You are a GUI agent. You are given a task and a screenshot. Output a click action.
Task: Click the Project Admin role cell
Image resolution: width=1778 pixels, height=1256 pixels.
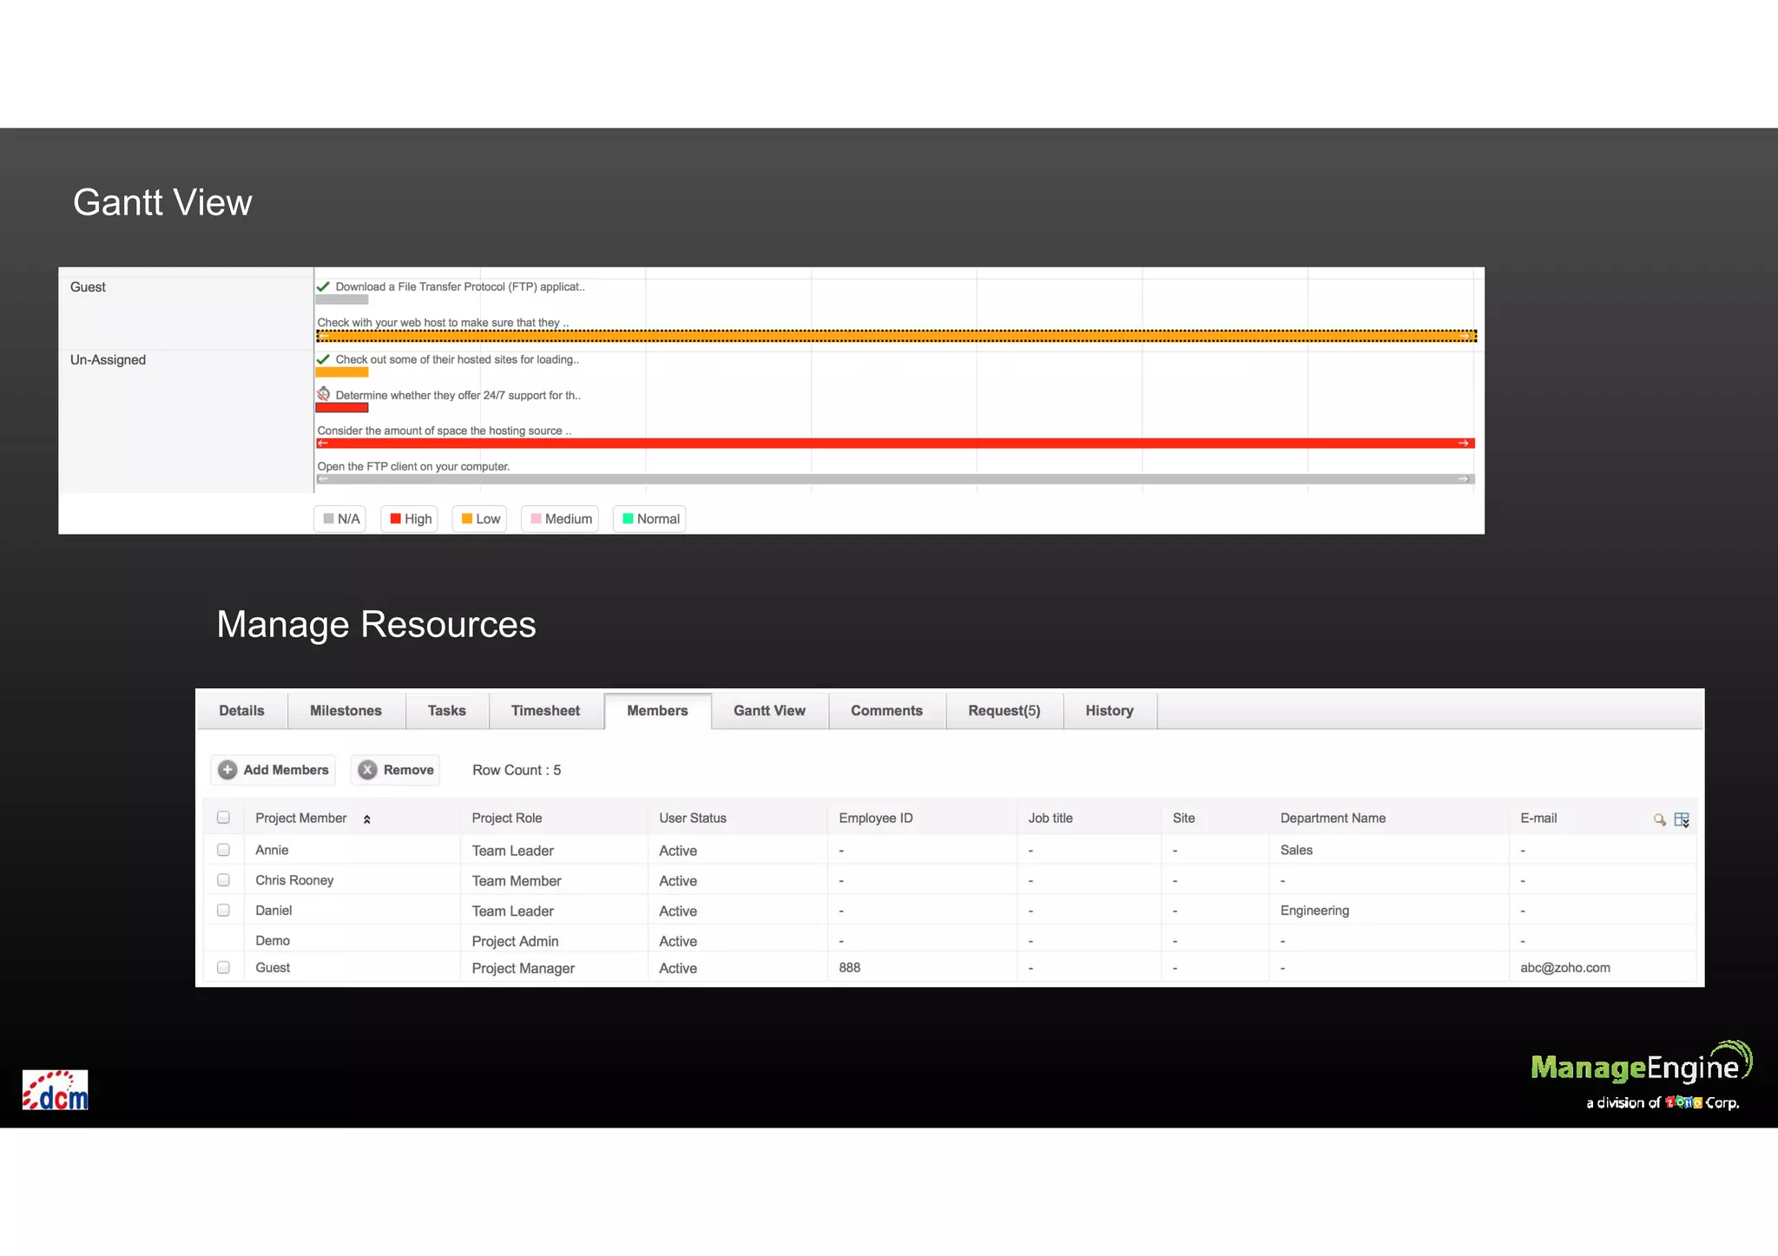pyautogui.click(x=516, y=942)
